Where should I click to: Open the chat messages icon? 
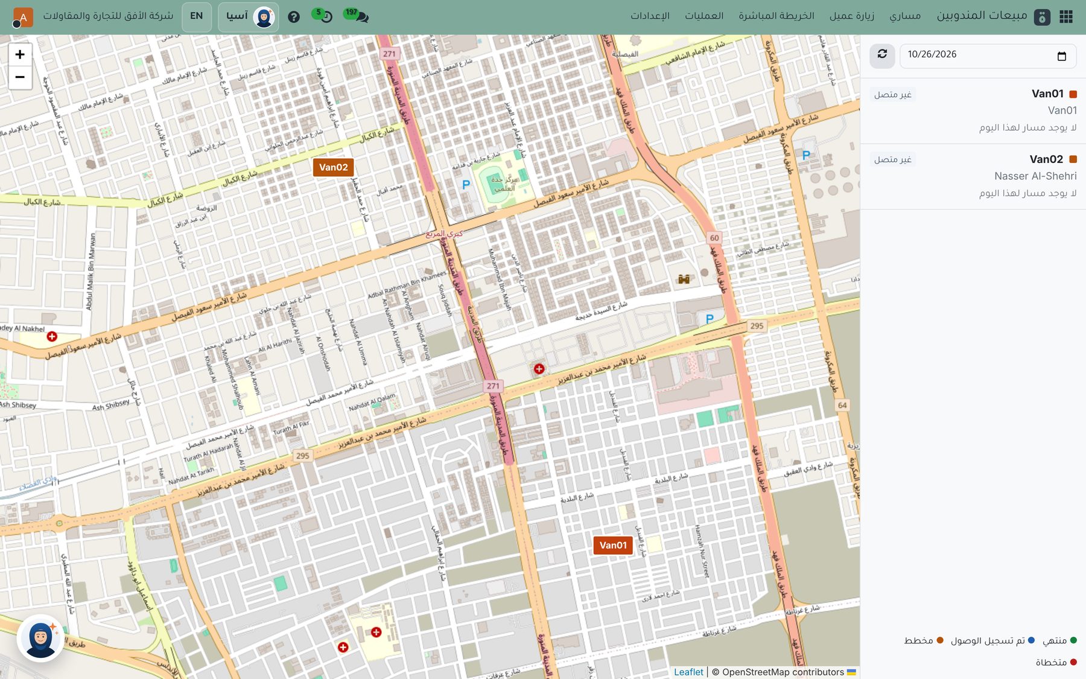coord(360,16)
